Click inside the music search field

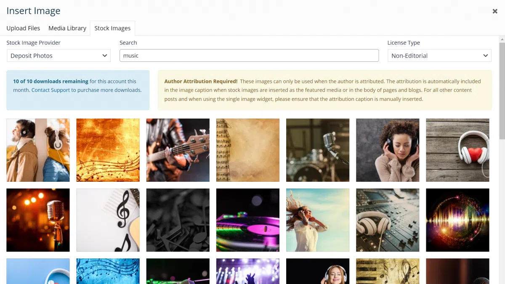(x=249, y=55)
